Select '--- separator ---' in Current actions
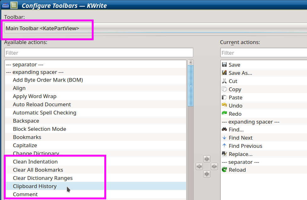 pyautogui.click(x=240, y=162)
